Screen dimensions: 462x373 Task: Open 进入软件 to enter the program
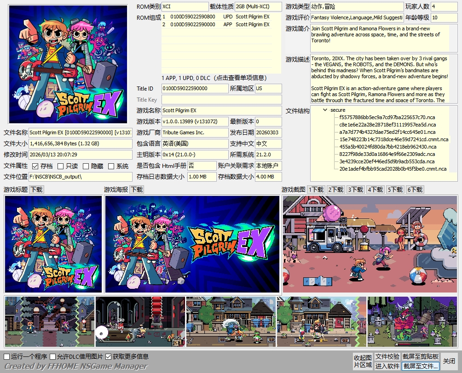[x=387, y=366]
